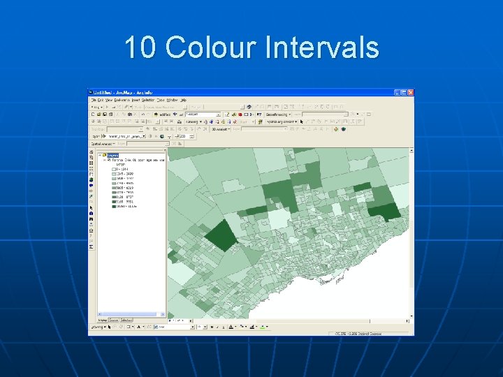503x377 pixels.
Task: Open the font name dropdown
Action: click(x=193, y=327)
